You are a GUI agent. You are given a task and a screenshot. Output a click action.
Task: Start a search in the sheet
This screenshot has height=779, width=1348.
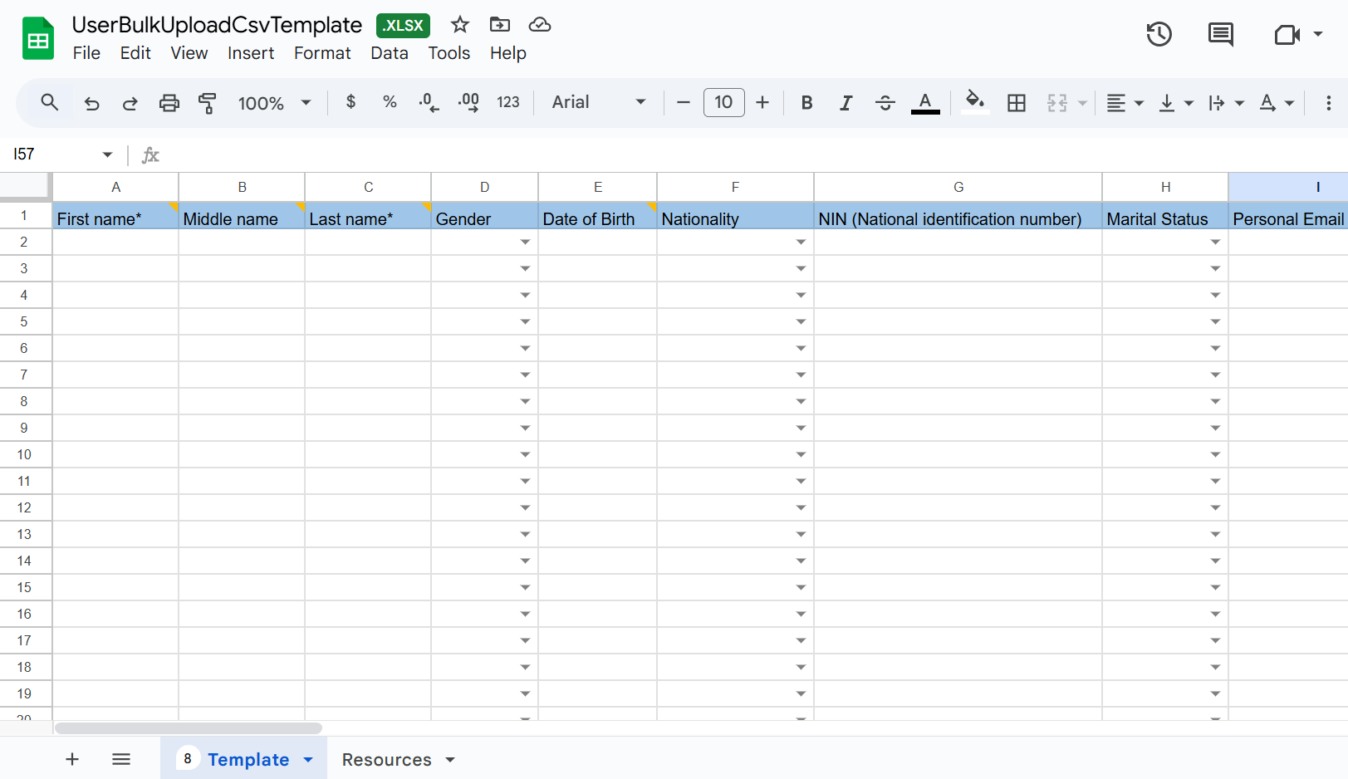pyautogui.click(x=49, y=102)
